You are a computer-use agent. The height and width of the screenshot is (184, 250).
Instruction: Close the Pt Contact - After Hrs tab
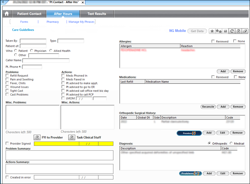83,2
